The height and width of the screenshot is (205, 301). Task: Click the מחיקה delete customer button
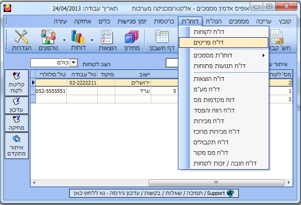(x=17, y=123)
